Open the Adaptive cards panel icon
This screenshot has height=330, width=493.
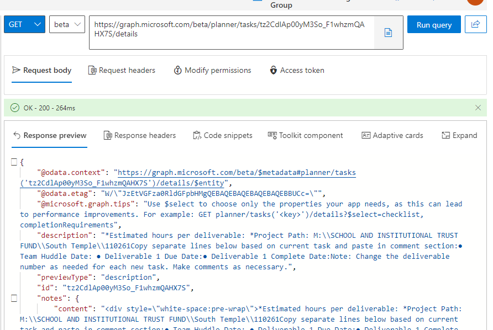pyautogui.click(x=366, y=135)
